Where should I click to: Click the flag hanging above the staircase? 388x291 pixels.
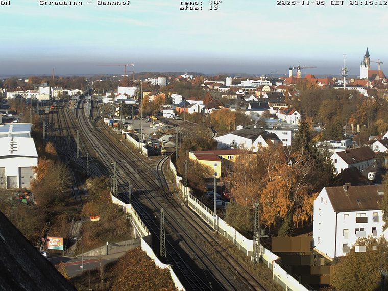click(x=94, y=219)
